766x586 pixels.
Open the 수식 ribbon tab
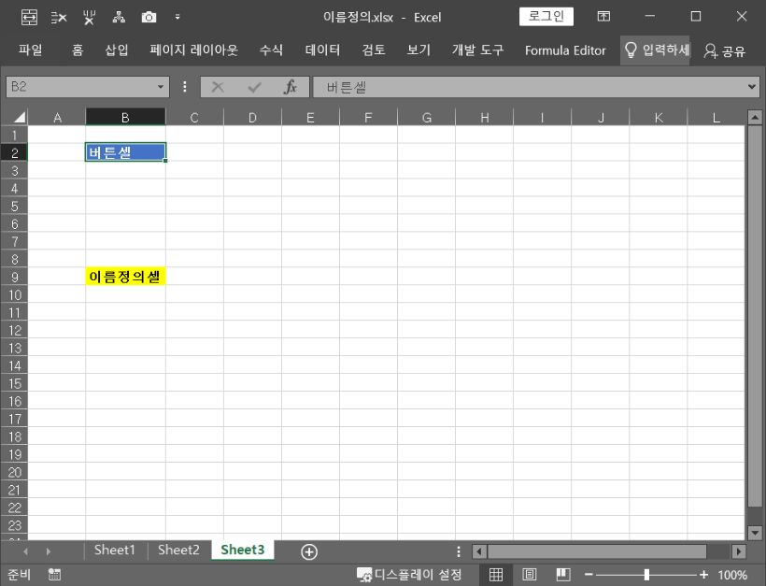click(271, 50)
